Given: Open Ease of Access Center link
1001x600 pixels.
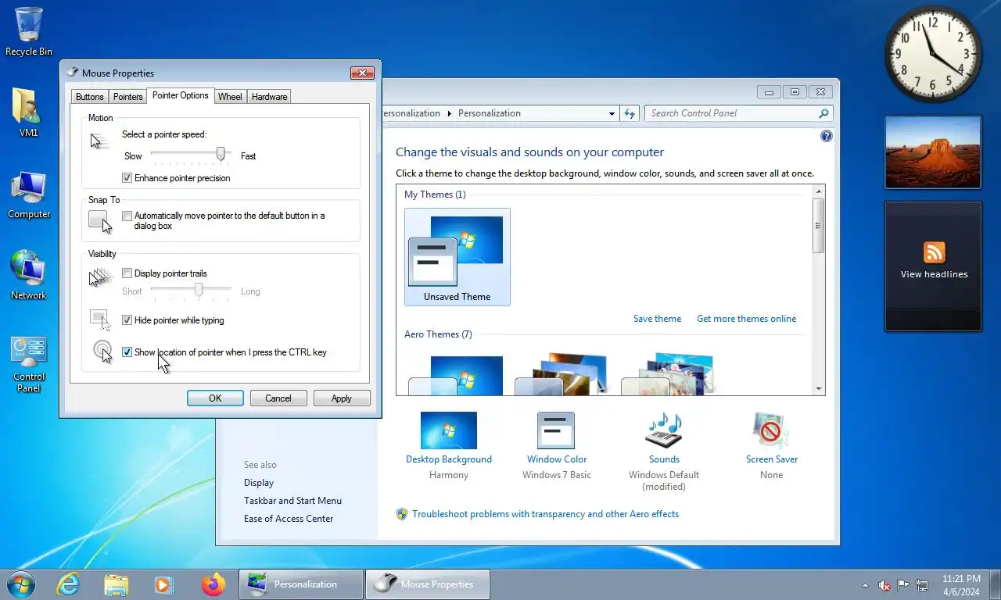Looking at the screenshot, I should (289, 519).
